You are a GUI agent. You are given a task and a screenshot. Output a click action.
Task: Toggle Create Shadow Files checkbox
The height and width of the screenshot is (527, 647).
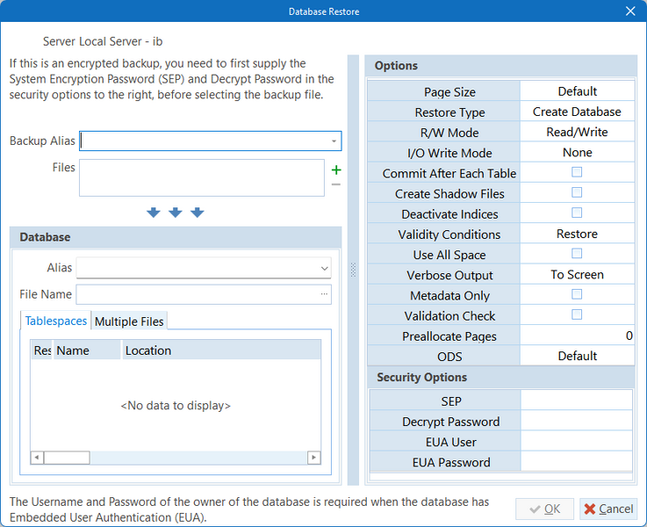pyautogui.click(x=577, y=192)
